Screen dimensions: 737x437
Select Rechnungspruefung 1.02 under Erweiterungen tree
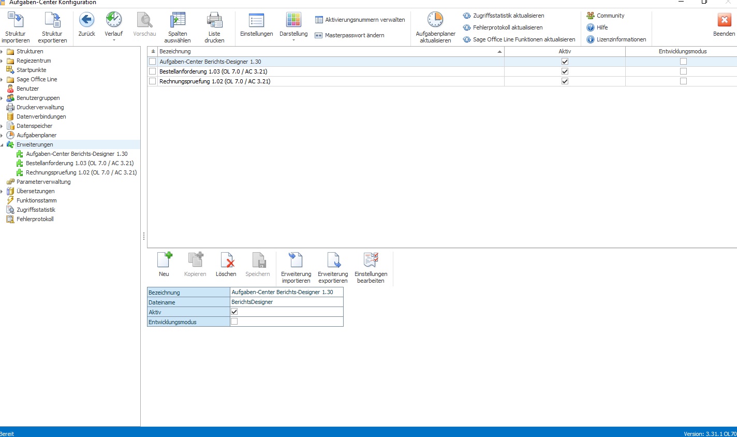point(81,172)
